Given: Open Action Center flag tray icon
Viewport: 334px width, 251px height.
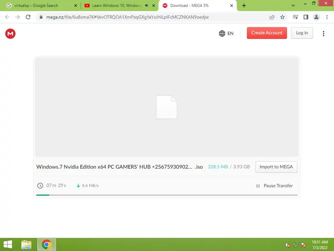Looking at the screenshot, I should [x=303, y=245].
